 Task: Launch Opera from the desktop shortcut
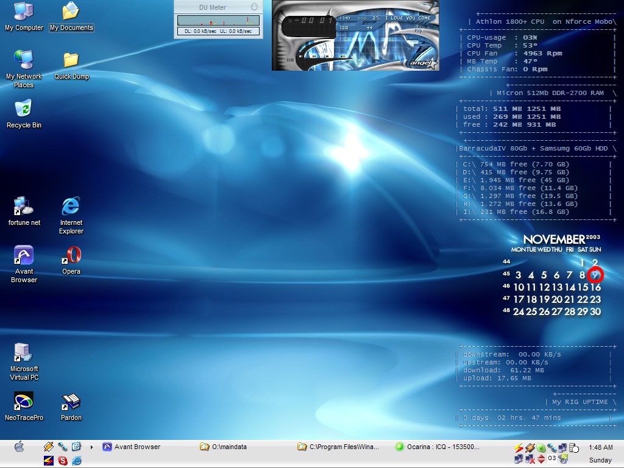[x=71, y=256]
